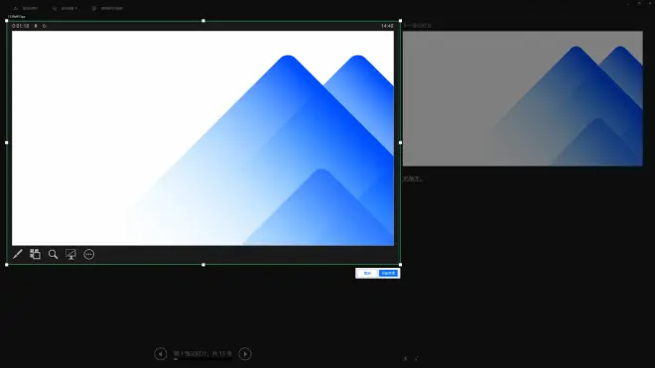This screenshot has width=655, height=368.
Task: Advance to next slide arrow
Action: pos(245,354)
